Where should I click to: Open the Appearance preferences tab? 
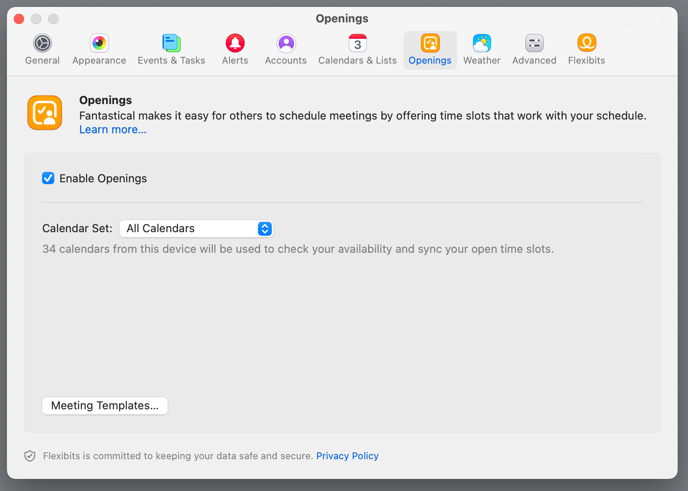[99, 50]
